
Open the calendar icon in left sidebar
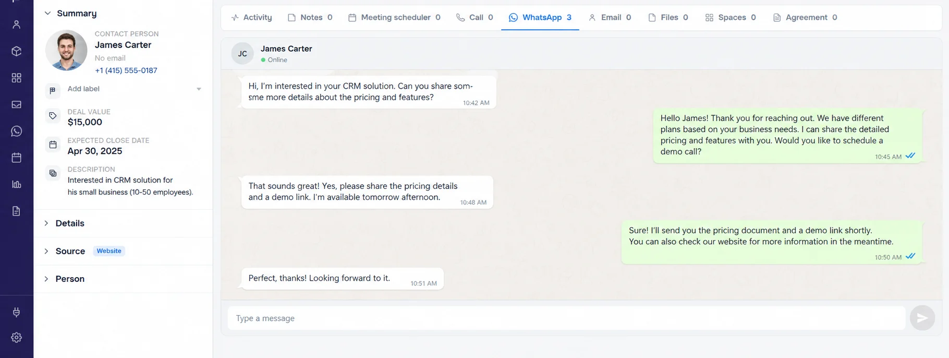point(17,158)
